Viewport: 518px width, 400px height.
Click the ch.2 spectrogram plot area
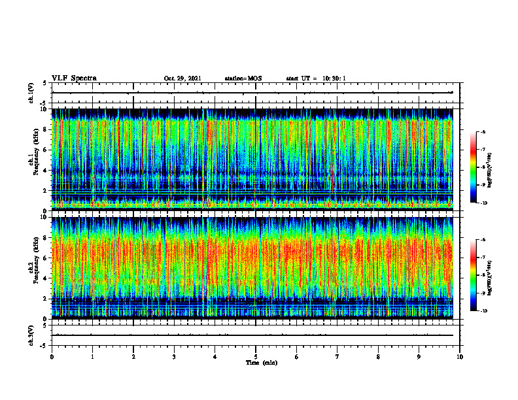click(x=252, y=268)
